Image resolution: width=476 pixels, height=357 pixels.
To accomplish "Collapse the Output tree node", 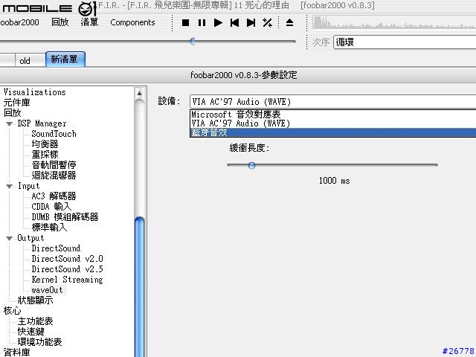I will coord(10,239).
